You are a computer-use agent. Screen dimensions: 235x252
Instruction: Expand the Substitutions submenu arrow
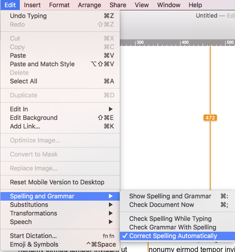(111, 205)
